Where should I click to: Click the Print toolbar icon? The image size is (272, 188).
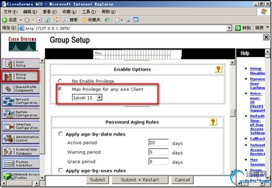(x=128, y=20)
